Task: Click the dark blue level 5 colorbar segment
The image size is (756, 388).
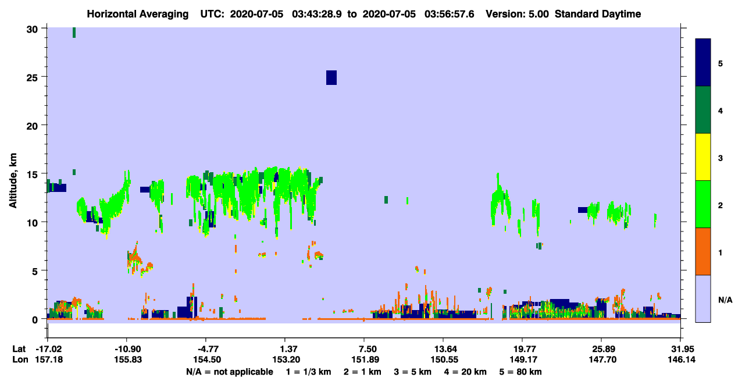Action: [703, 63]
